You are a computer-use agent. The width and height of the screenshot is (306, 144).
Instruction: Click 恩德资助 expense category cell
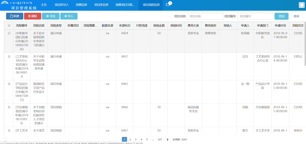click(x=210, y=33)
